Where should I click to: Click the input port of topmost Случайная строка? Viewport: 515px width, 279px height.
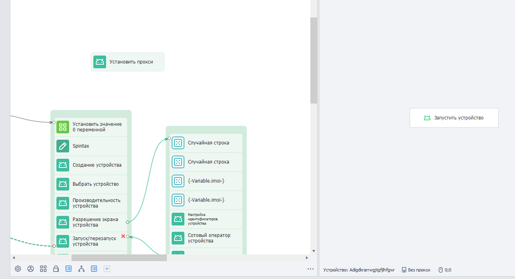169,138
